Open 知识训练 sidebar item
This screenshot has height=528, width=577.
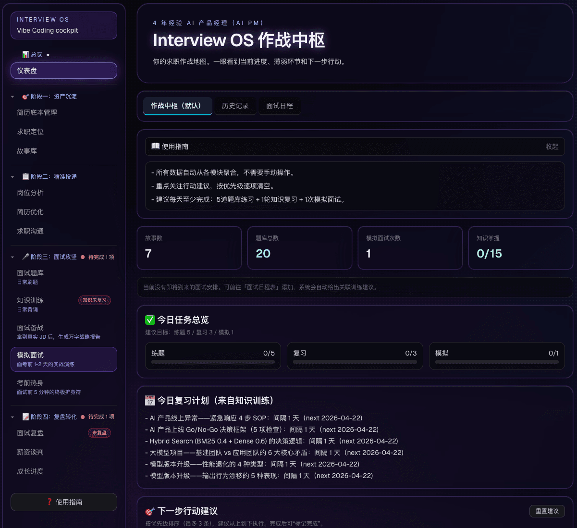(x=64, y=305)
